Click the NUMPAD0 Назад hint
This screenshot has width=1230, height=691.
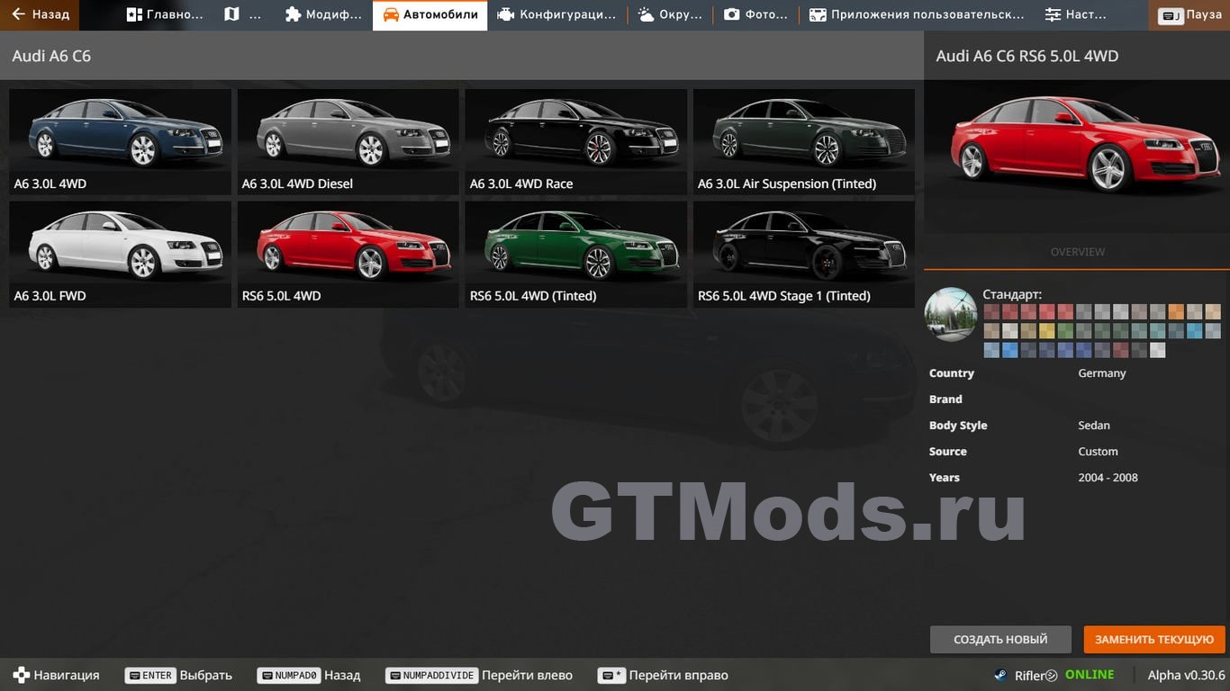coord(309,675)
